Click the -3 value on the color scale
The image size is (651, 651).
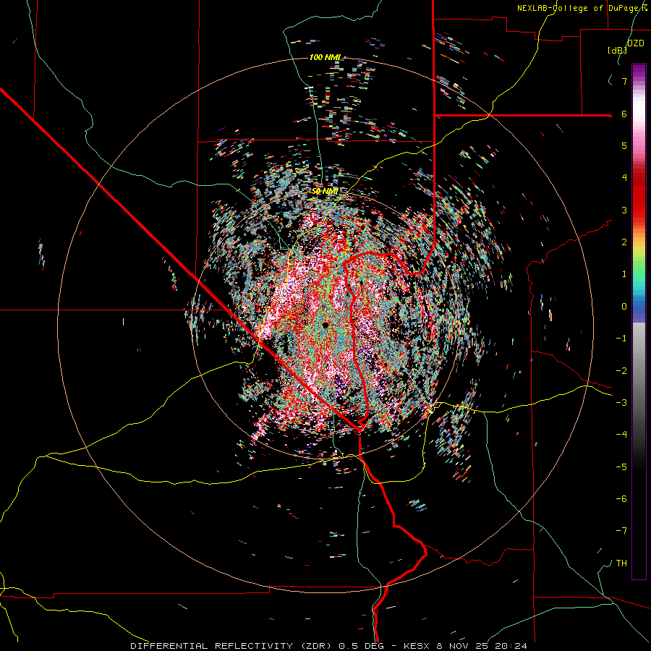point(621,402)
